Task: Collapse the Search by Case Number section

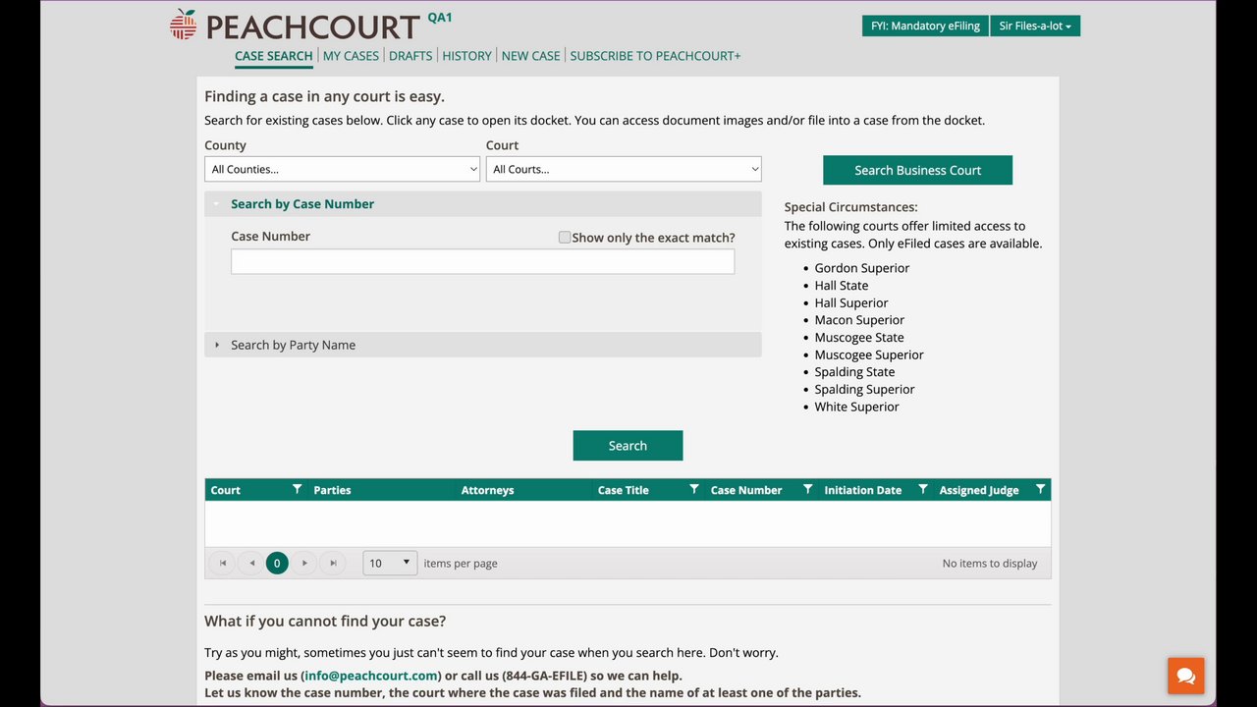Action: point(483,203)
